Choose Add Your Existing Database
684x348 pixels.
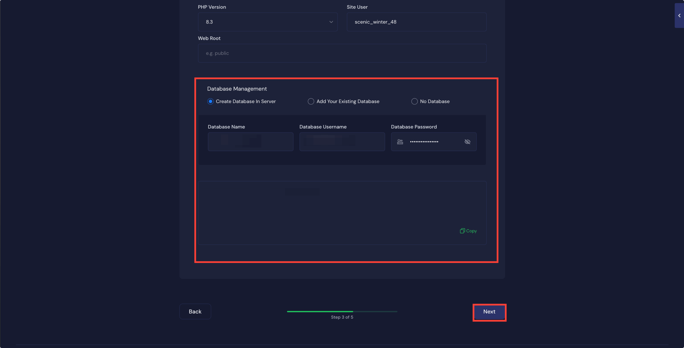[311, 101]
